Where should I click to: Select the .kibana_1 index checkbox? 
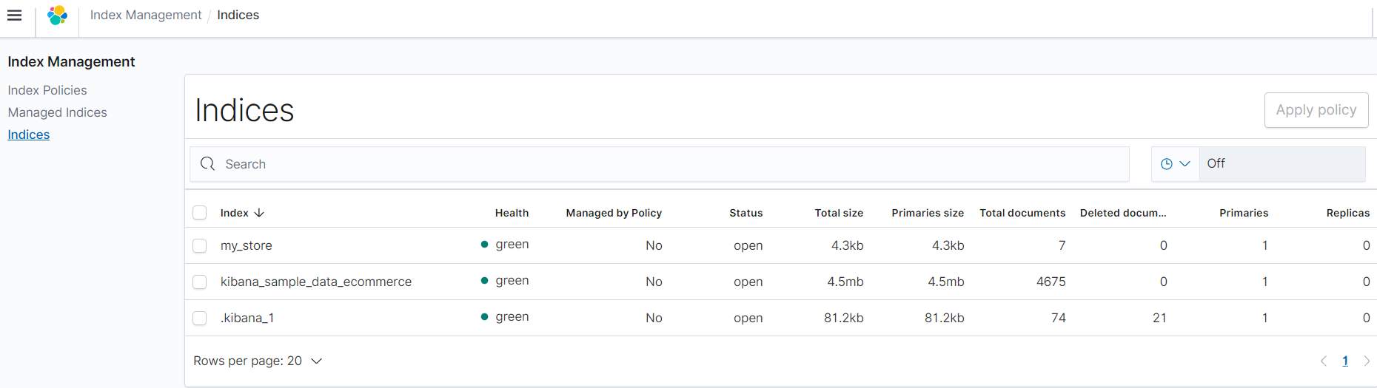(200, 318)
